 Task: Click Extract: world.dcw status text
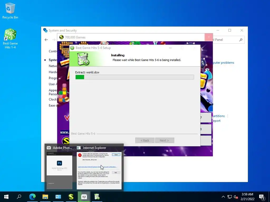pos(87,72)
